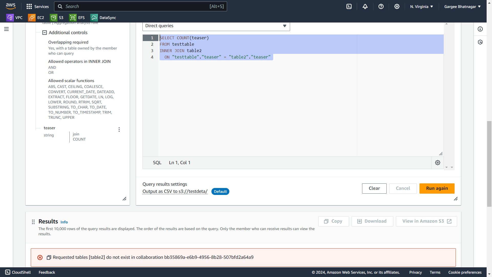Click the VPC service shortcut icon
492x277 pixels.
(x=10, y=18)
